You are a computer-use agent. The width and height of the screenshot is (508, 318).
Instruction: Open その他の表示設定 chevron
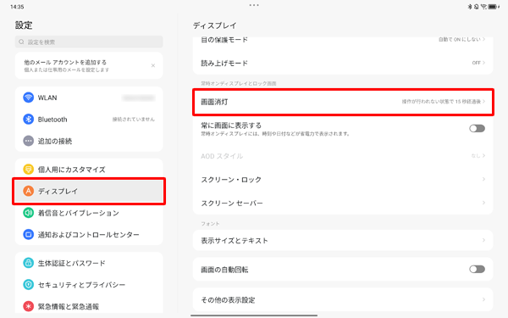click(x=483, y=299)
